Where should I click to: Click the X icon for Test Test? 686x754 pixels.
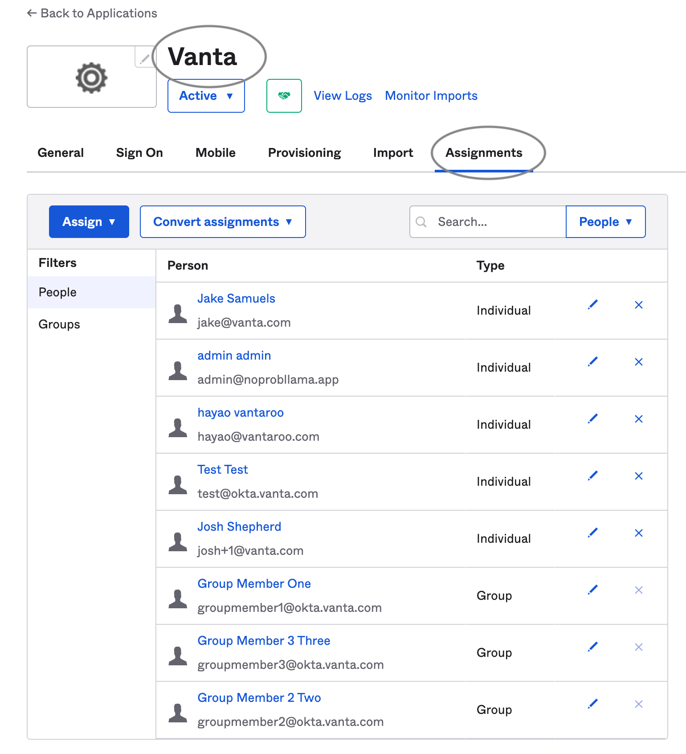639,476
